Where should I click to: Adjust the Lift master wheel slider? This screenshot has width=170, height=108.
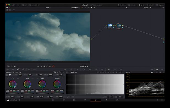tap(13, 93)
